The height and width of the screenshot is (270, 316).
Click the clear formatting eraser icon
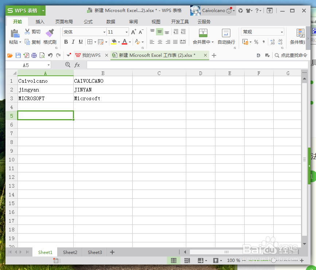(x=137, y=42)
